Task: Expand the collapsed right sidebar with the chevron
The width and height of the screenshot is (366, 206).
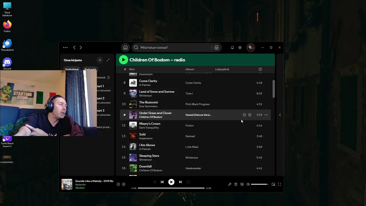Action: [x=280, y=115]
